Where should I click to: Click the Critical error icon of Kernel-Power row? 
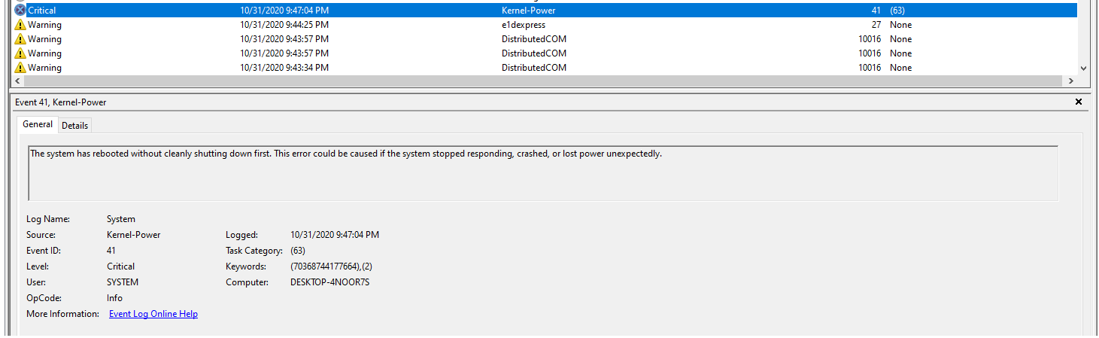pos(20,11)
